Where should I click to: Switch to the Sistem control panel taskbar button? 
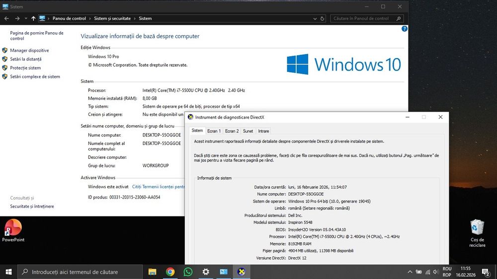tap(224, 272)
